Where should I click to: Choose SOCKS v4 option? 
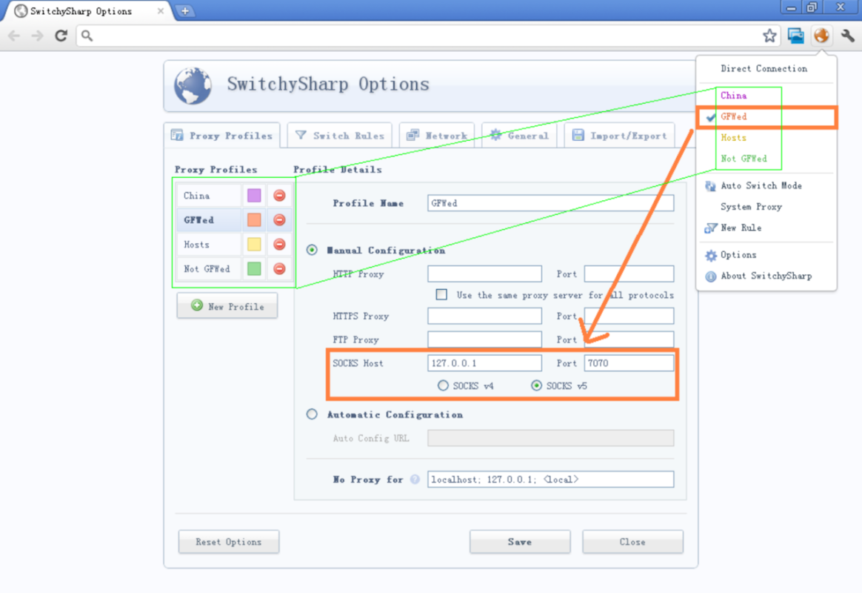[443, 385]
